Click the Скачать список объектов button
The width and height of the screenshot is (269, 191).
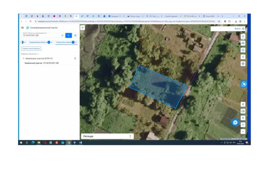coord(31,49)
